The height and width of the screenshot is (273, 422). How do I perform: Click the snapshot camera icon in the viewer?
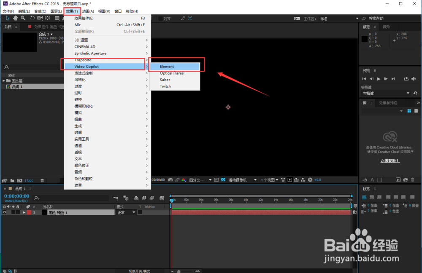click(x=170, y=180)
